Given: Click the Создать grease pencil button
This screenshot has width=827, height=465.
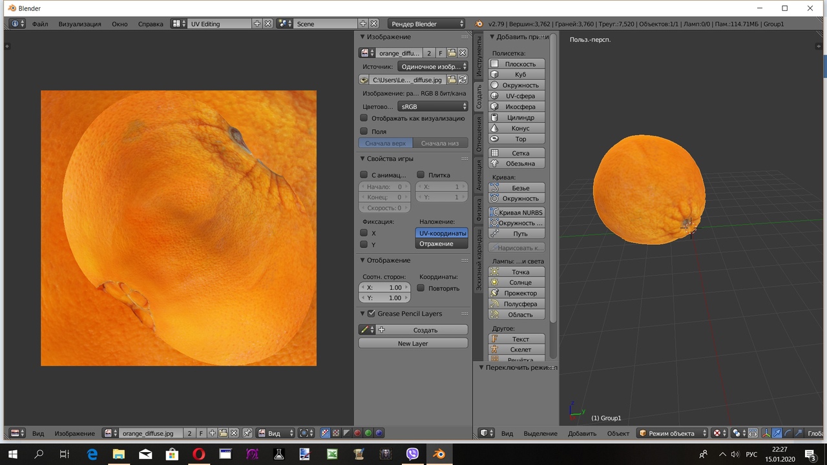Looking at the screenshot, I should pos(423,330).
